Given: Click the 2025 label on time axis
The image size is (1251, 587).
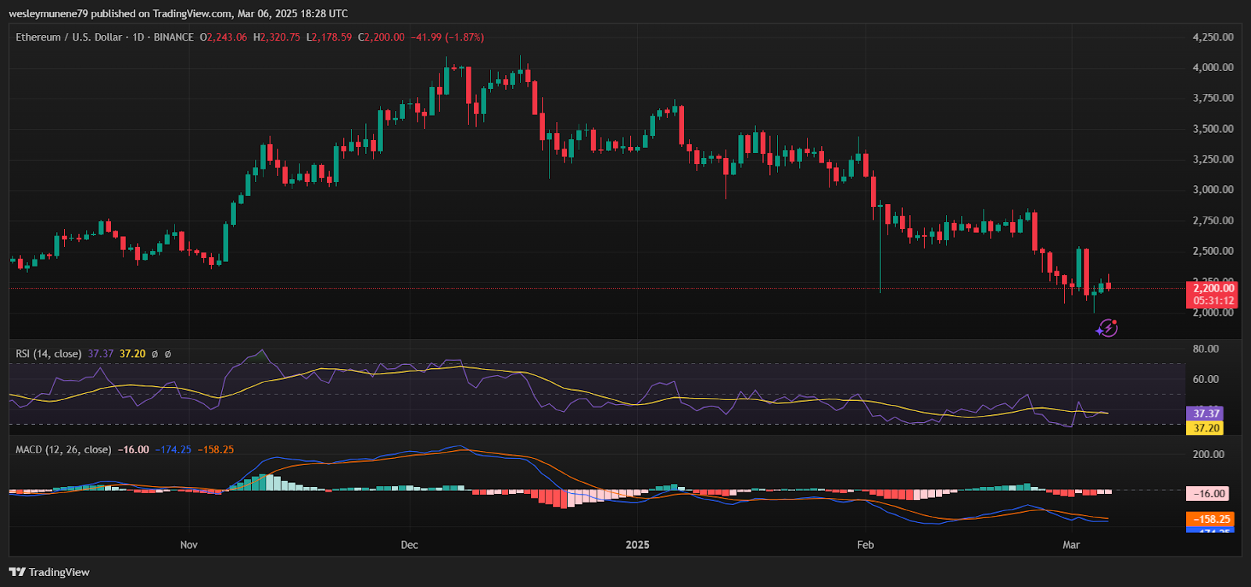Looking at the screenshot, I should click(637, 545).
